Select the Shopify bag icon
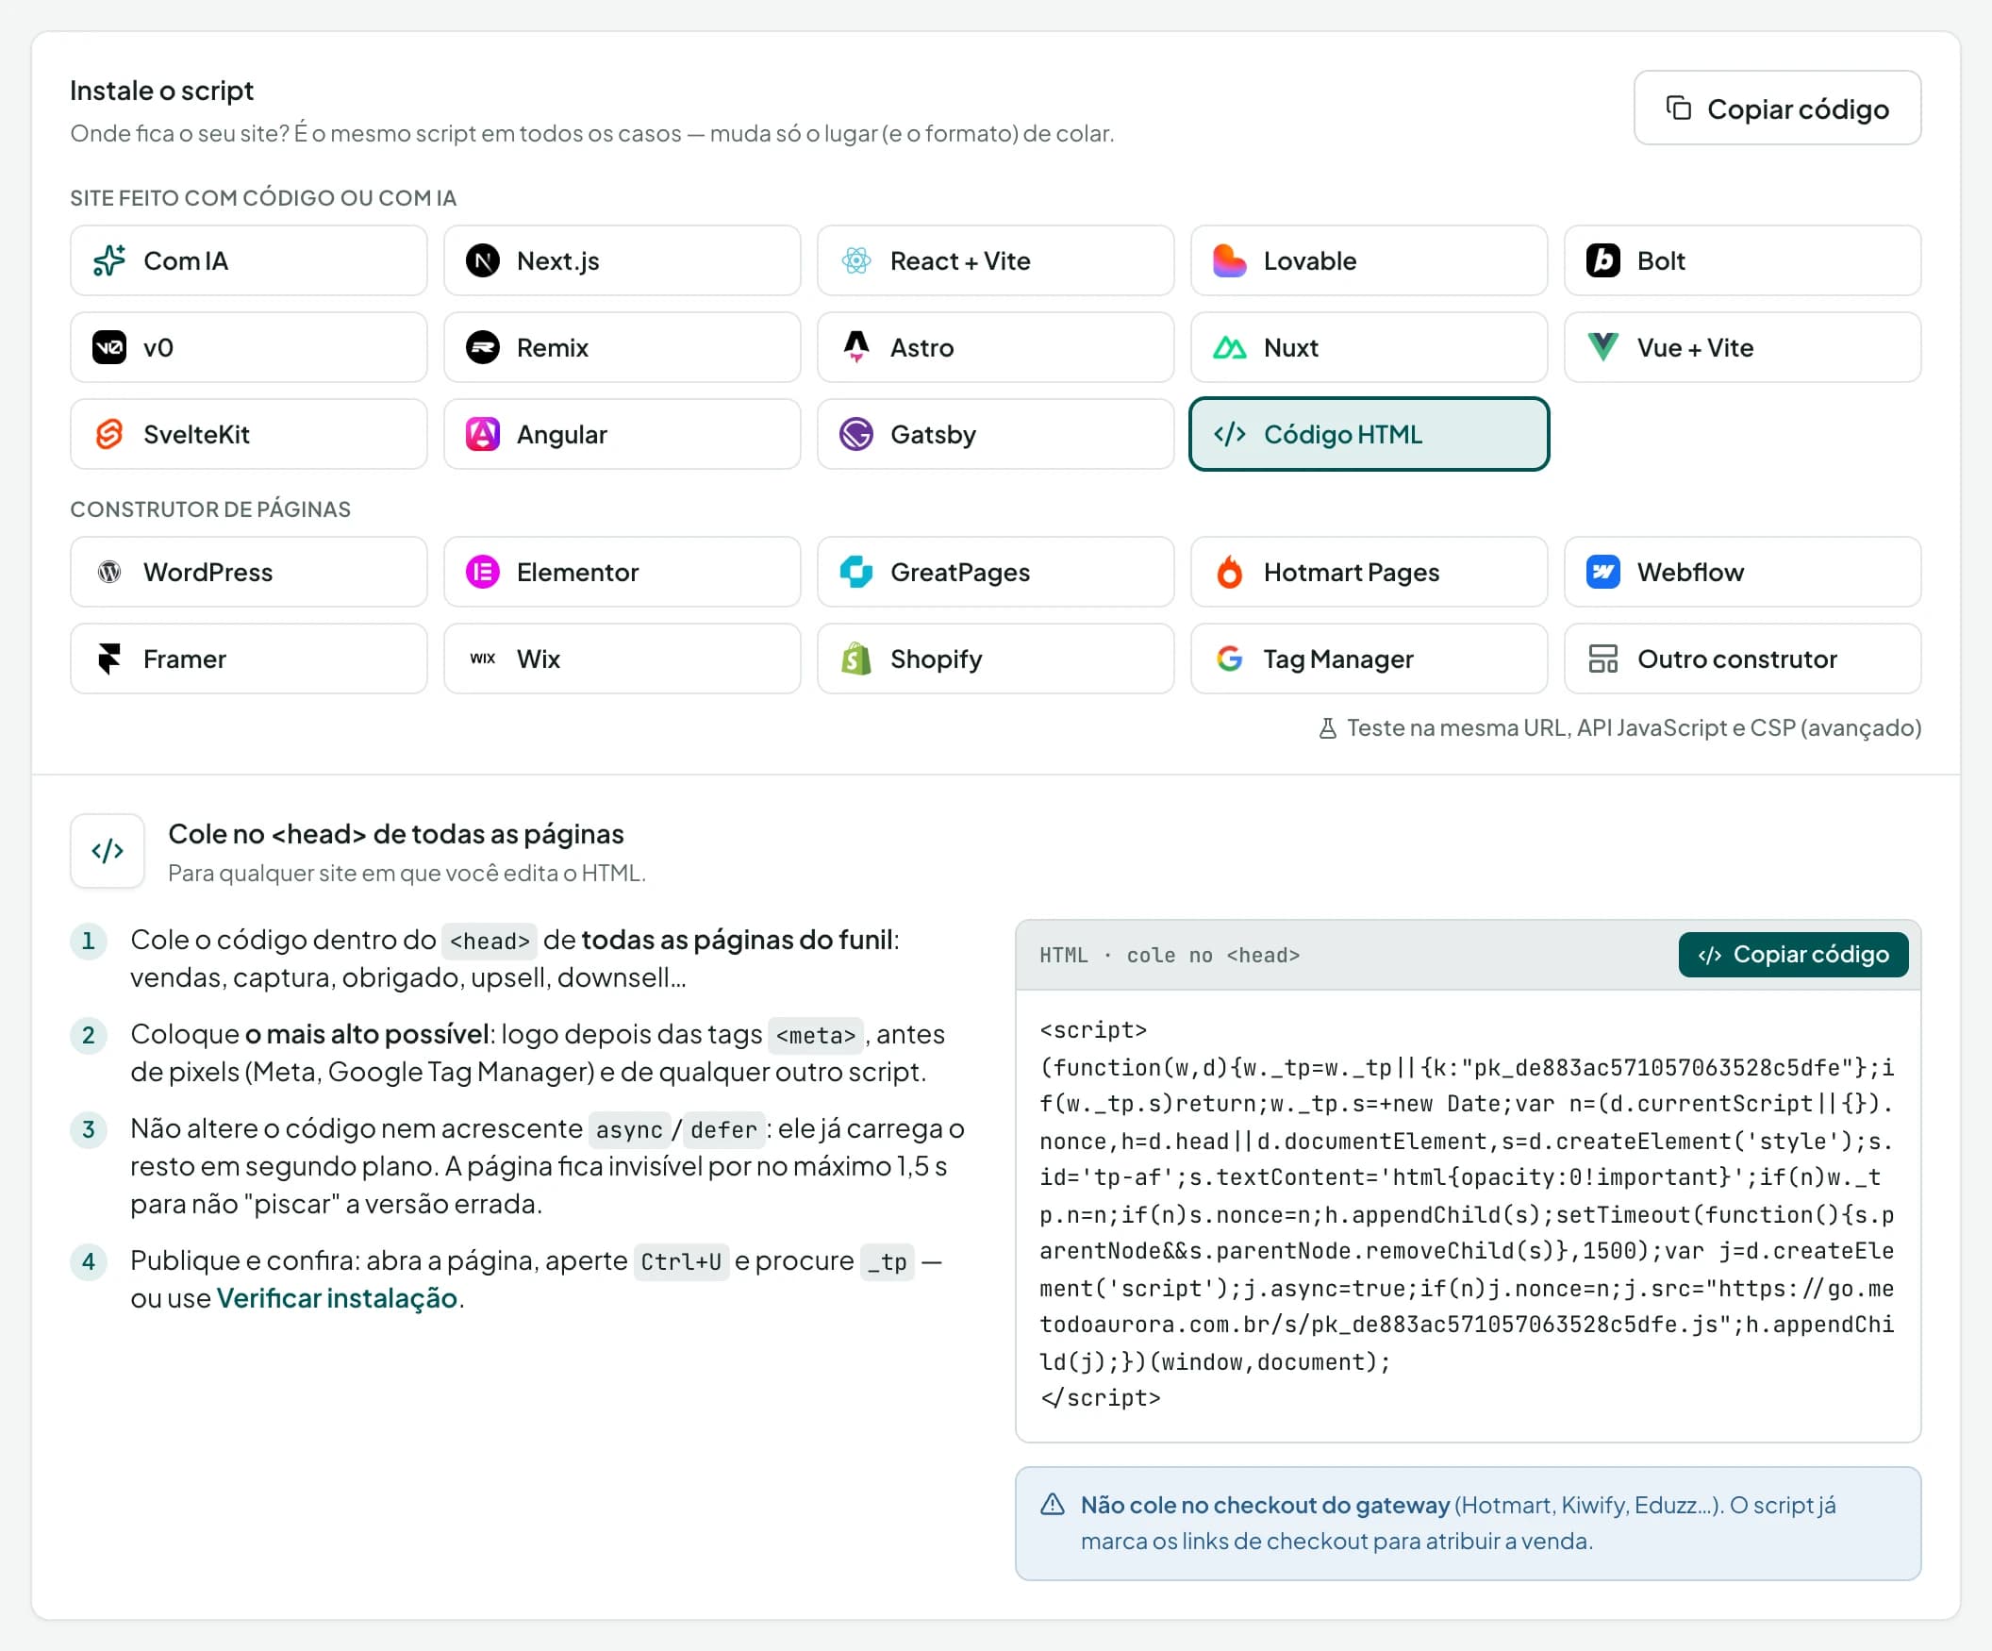Viewport: 1992px width, 1651px height. [x=855, y=659]
